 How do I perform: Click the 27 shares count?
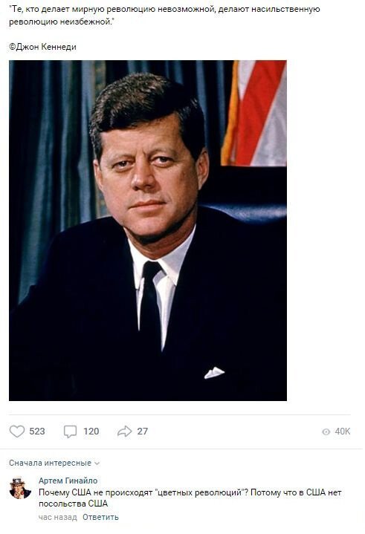[143, 432]
